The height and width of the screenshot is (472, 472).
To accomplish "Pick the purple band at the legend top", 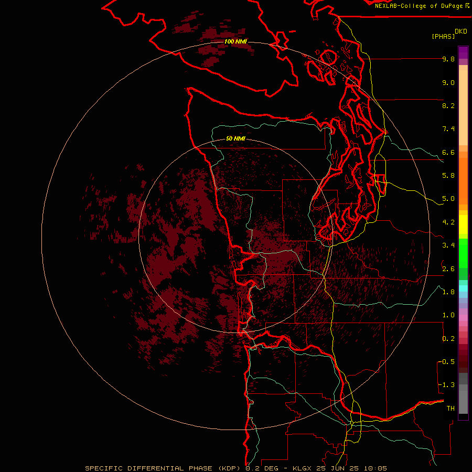I will pyautogui.click(x=463, y=52).
